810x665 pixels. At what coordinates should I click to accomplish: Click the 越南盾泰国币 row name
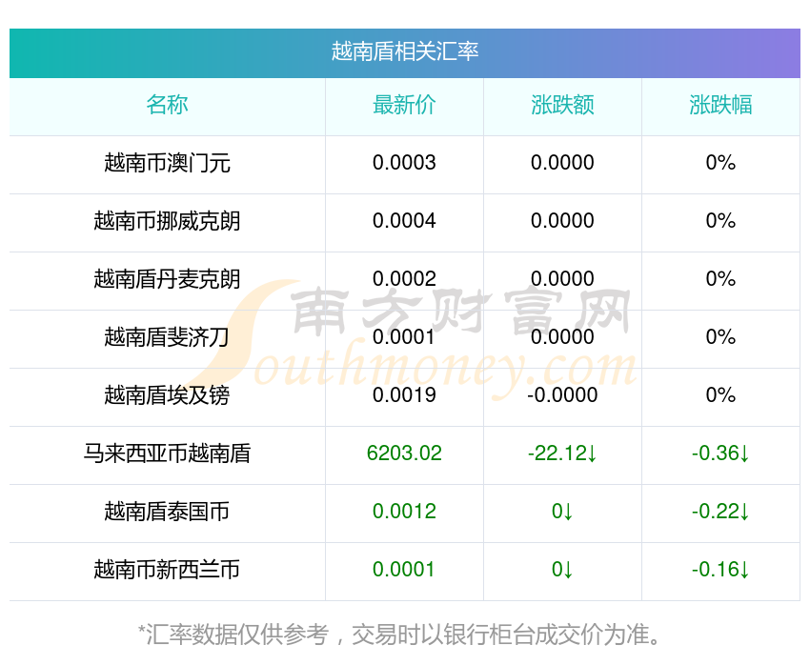coord(167,512)
